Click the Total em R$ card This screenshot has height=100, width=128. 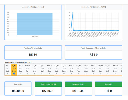[18, 88]
